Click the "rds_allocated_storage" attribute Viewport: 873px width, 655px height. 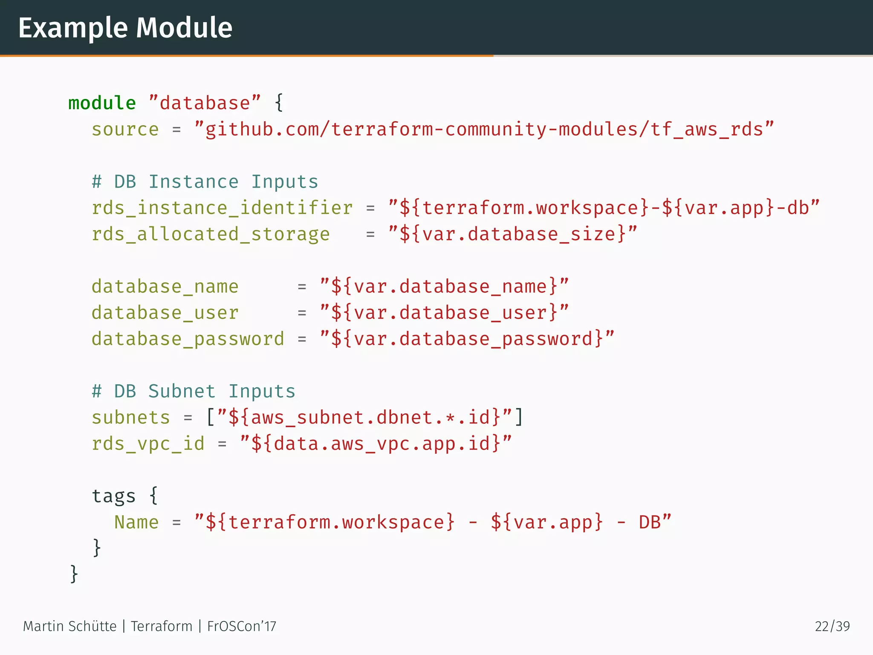point(211,235)
